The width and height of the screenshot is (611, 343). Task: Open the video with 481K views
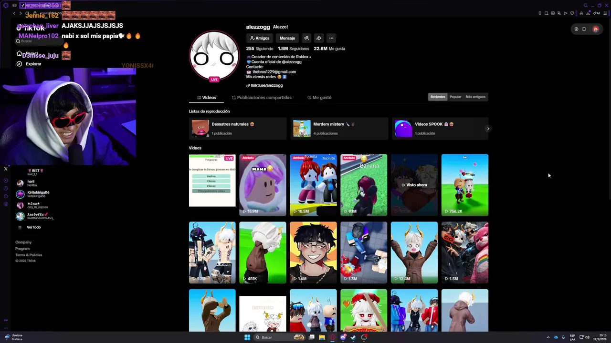coord(263,252)
